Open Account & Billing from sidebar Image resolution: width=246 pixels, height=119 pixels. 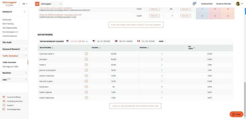(14, 97)
